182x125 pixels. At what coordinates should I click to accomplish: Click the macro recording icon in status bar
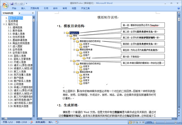(x=57, y=122)
